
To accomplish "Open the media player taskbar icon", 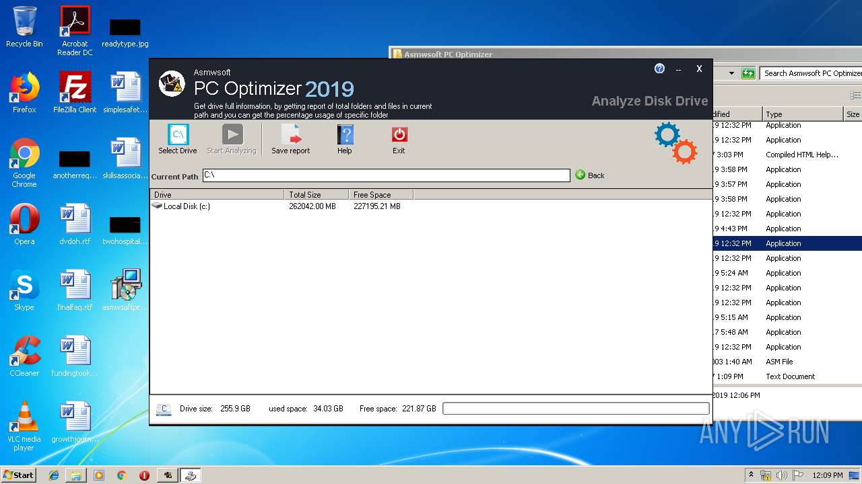I will 99,475.
